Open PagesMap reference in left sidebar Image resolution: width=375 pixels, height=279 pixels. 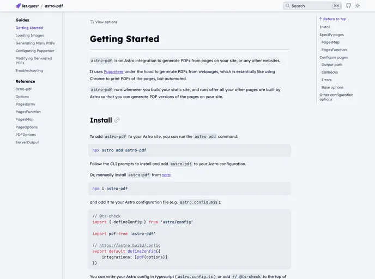pyautogui.click(x=25, y=119)
